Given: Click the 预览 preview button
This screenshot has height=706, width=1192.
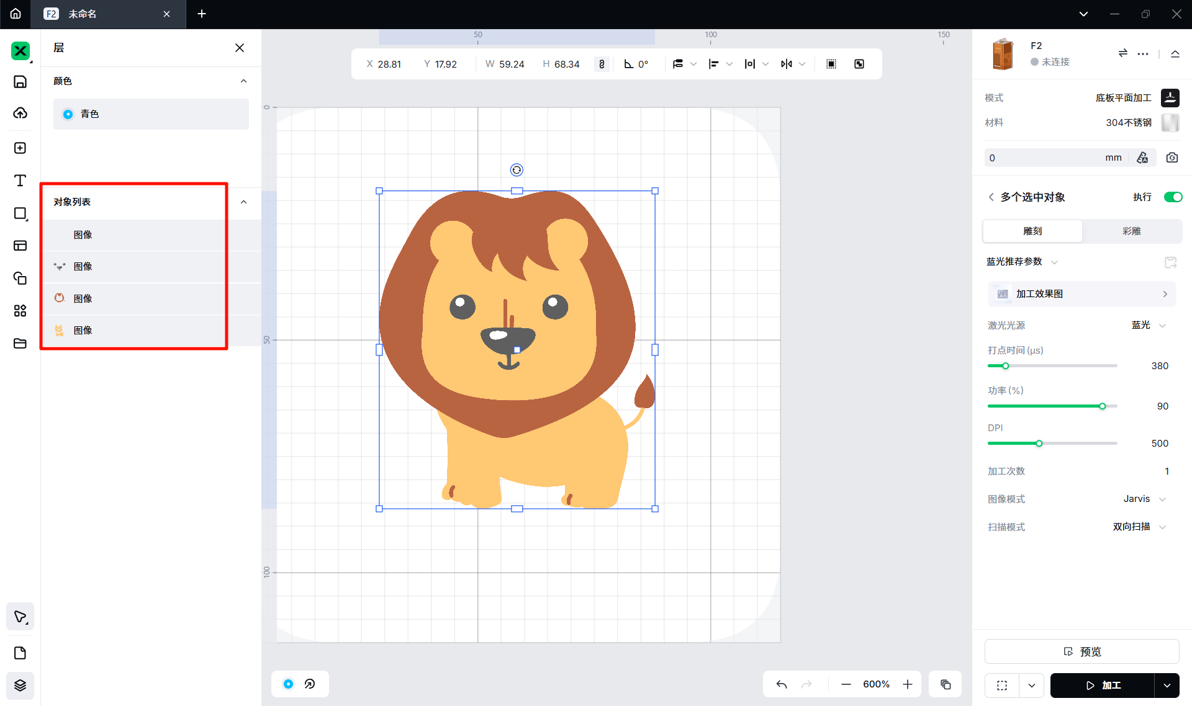Looking at the screenshot, I should pos(1081,651).
